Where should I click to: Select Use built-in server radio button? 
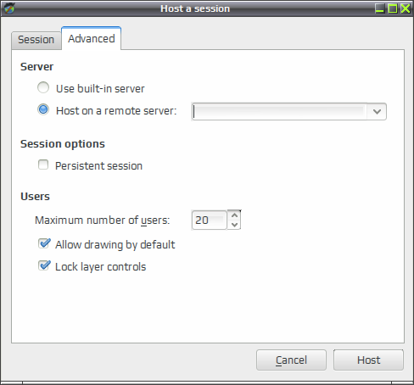point(43,87)
